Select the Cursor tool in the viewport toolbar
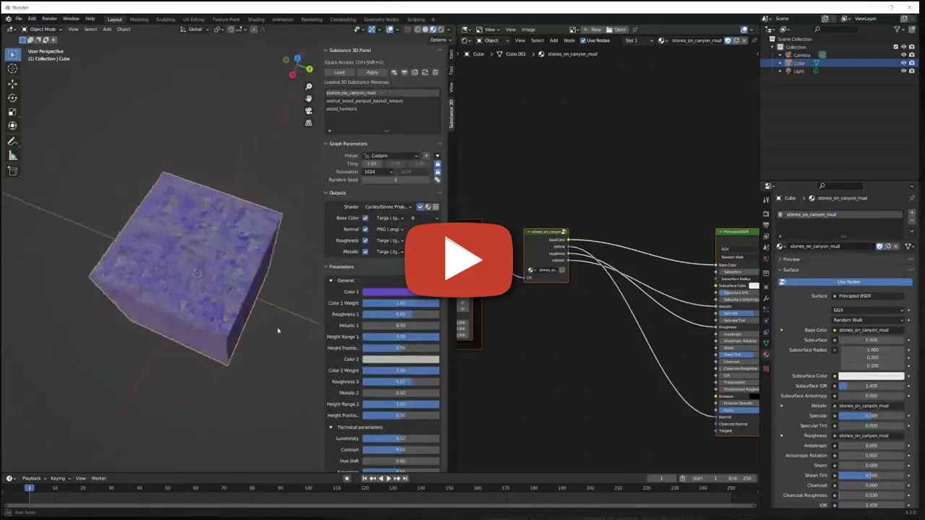Screen dimensions: 925x520 coord(12,68)
